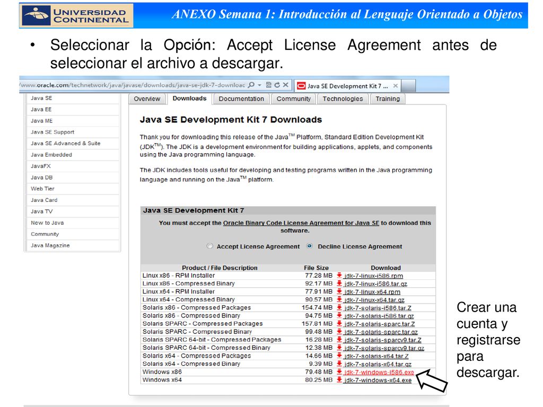Click the red download arrow beside jdk-7-solaris-sparcv9.tar.Z
Image resolution: width=543 pixels, height=407 pixels.
[x=339, y=340]
